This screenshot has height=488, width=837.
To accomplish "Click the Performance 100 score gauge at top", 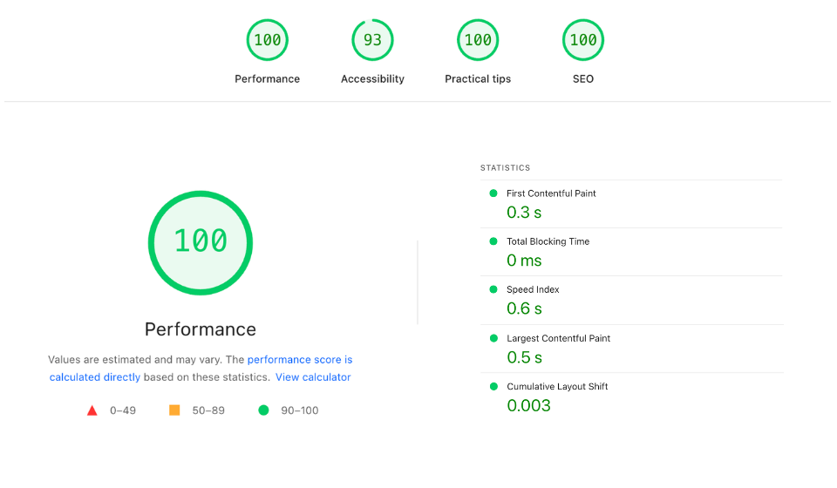I will [267, 40].
